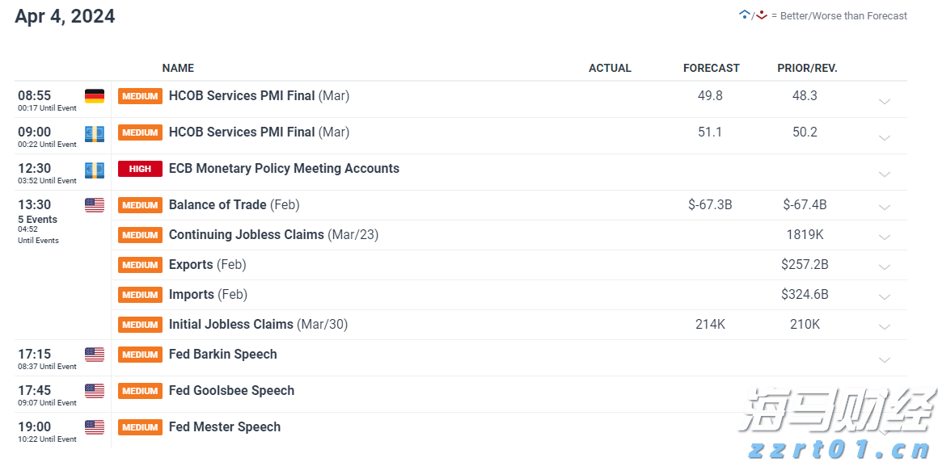Screen dimensions: 938x462
Task: Expand ECB Monetary Policy Meeting Accounts details
Action: [x=885, y=174]
